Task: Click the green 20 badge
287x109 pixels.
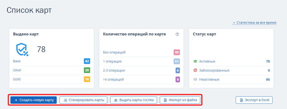Action: [87, 70]
